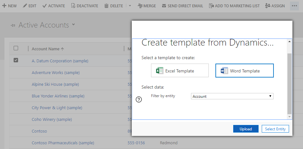Expand the Active Accounts view selector
Image resolution: width=303 pixels, height=149 pixels.
pos(73,24)
